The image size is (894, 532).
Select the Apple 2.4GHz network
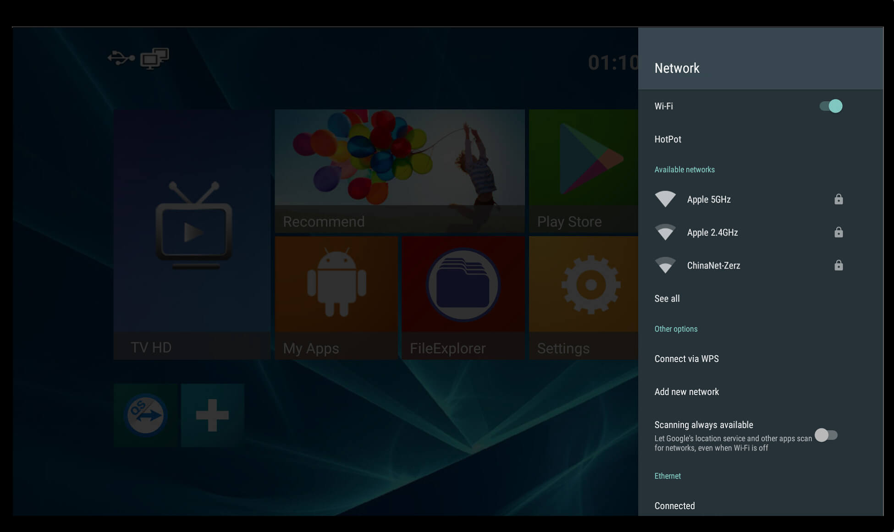click(x=712, y=232)
